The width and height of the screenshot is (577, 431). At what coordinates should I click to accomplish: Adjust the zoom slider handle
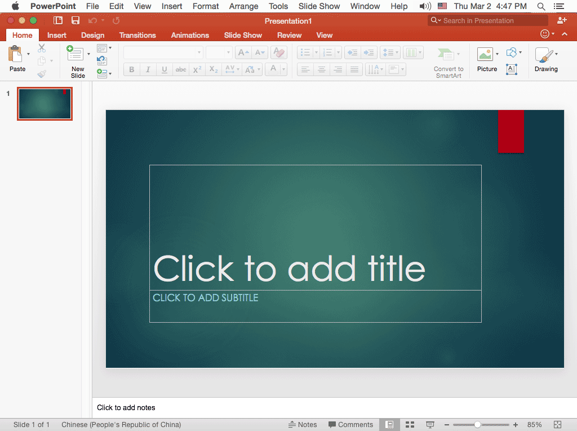(477, 425)
